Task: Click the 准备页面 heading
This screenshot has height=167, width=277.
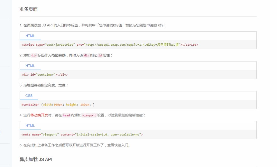Action: [x=28, y=9]
